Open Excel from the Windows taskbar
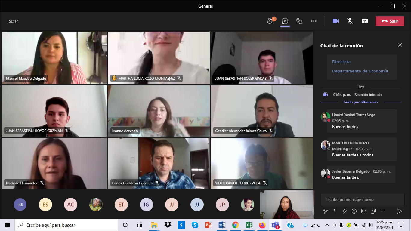Viewport: 411px width, 231px height. point(249,225)
